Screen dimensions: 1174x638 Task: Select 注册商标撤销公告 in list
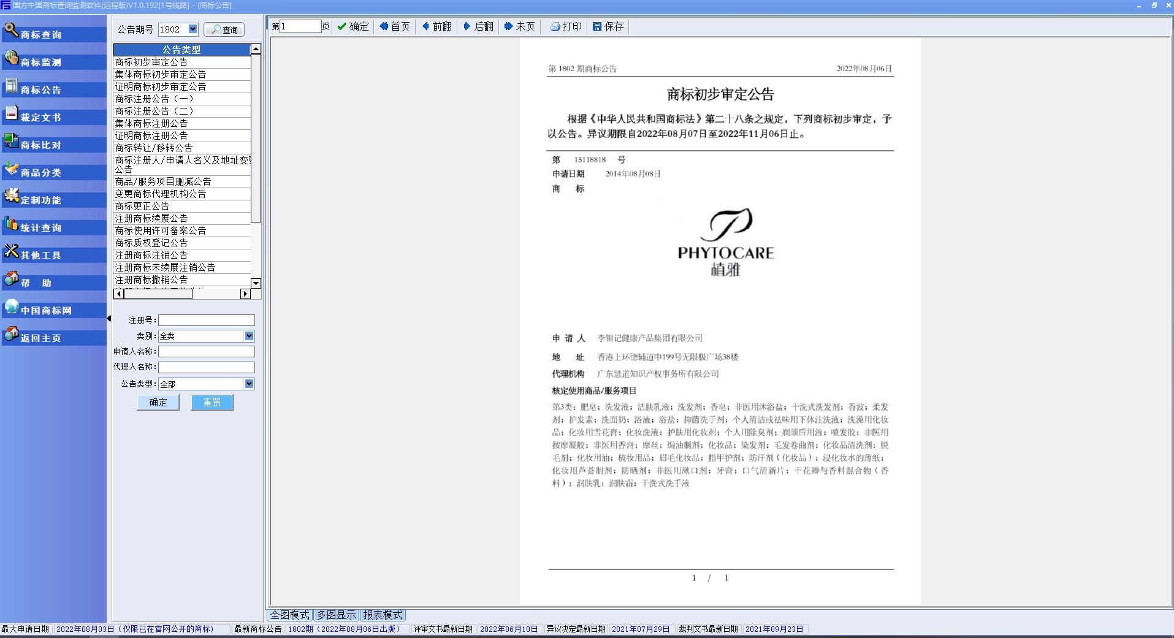[182, 279]
